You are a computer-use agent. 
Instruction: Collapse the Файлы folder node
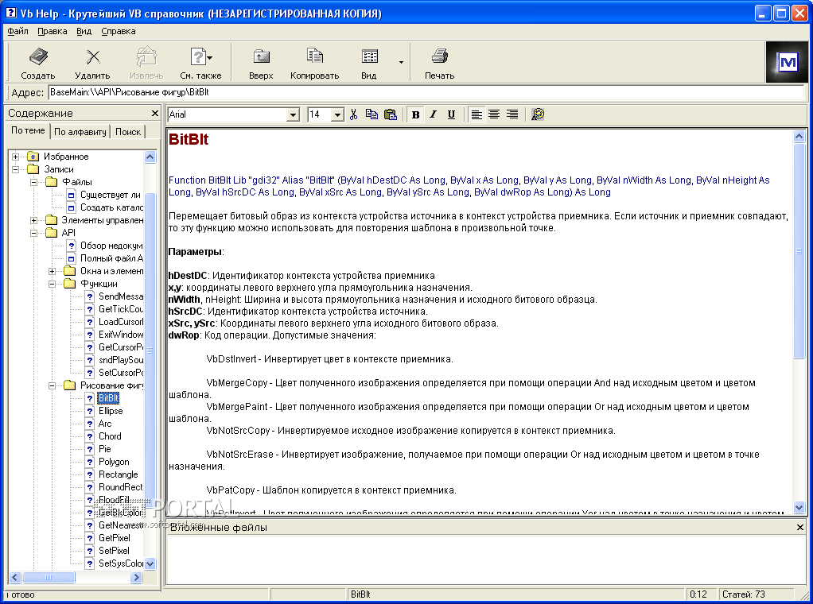[x=33, y=182]
